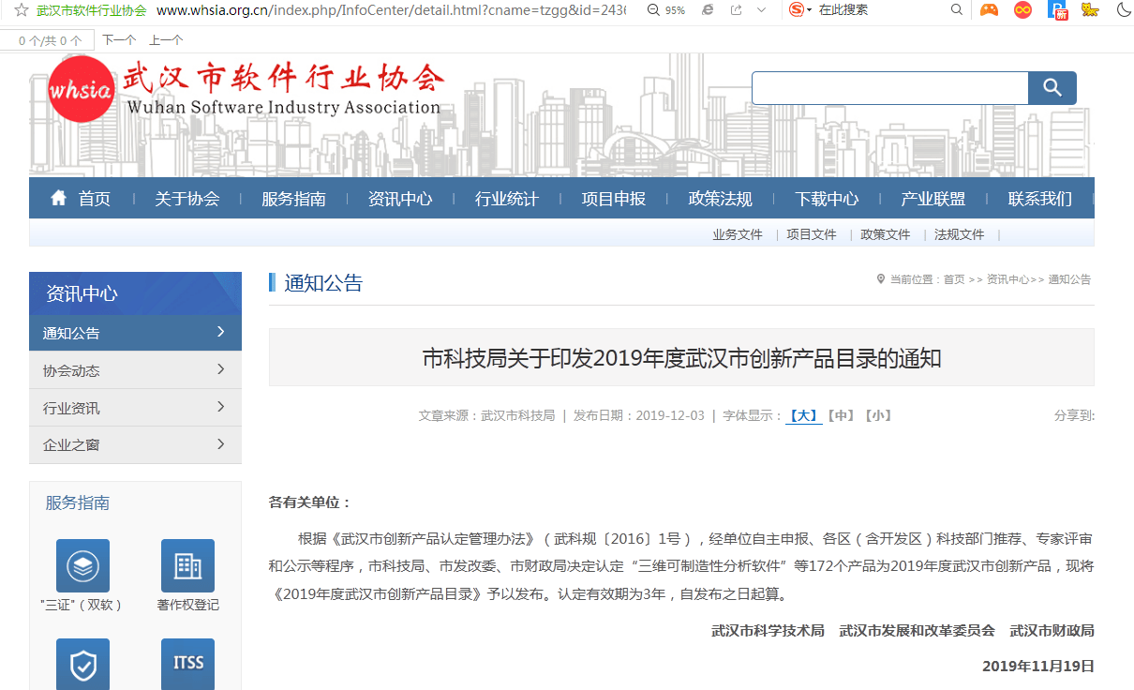Open 服务指南 navigation menu
Image resolution: width=1134 pixels, height=690 pixels.
coord(293,199)
